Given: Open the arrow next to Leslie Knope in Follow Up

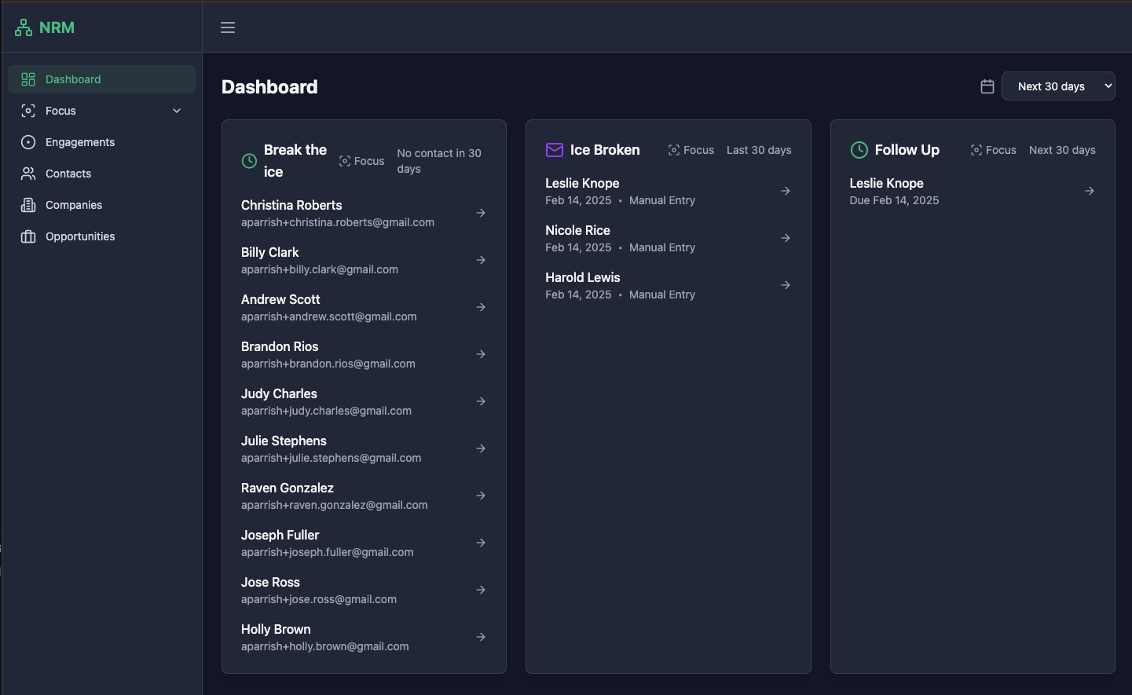Looking at the screenshot, I should click(1089, 190).
